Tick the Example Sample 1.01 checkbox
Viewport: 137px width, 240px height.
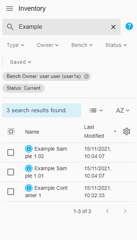pos(11,172)
